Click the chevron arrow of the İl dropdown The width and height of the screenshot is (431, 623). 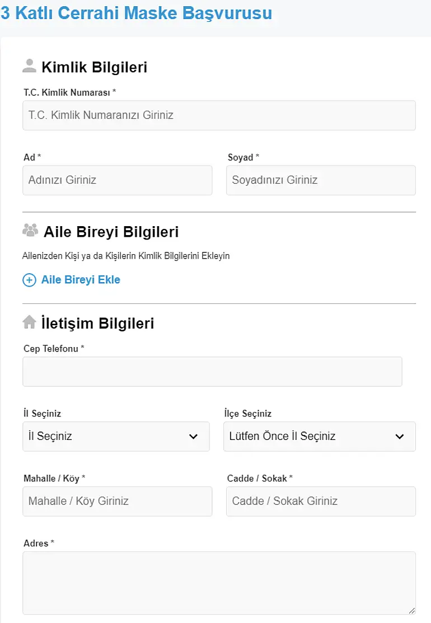tap(194, 437)
